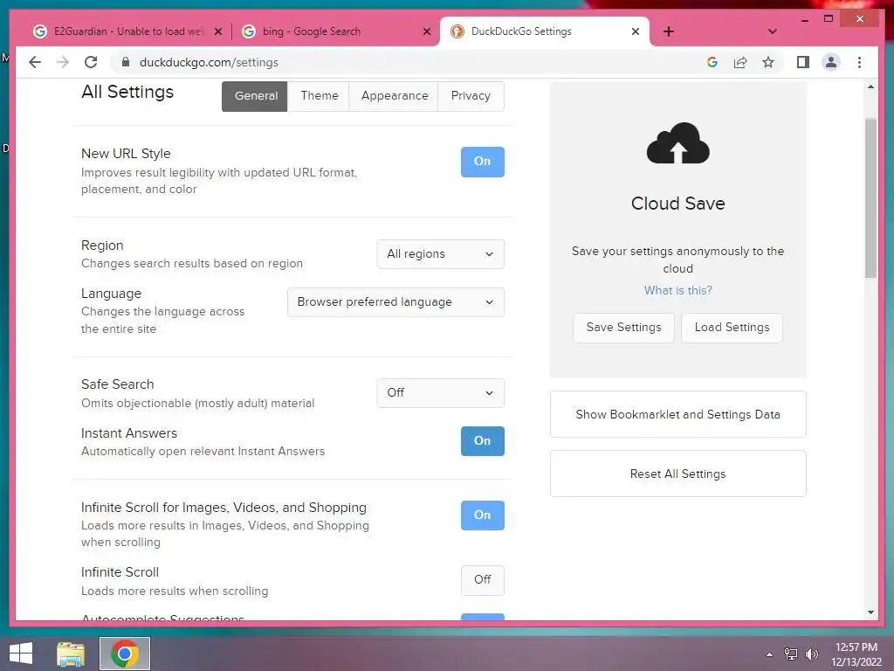The image size is (894, 671).
Task: Open File Explorer from taskbar
Action: (x=71, y=654)
